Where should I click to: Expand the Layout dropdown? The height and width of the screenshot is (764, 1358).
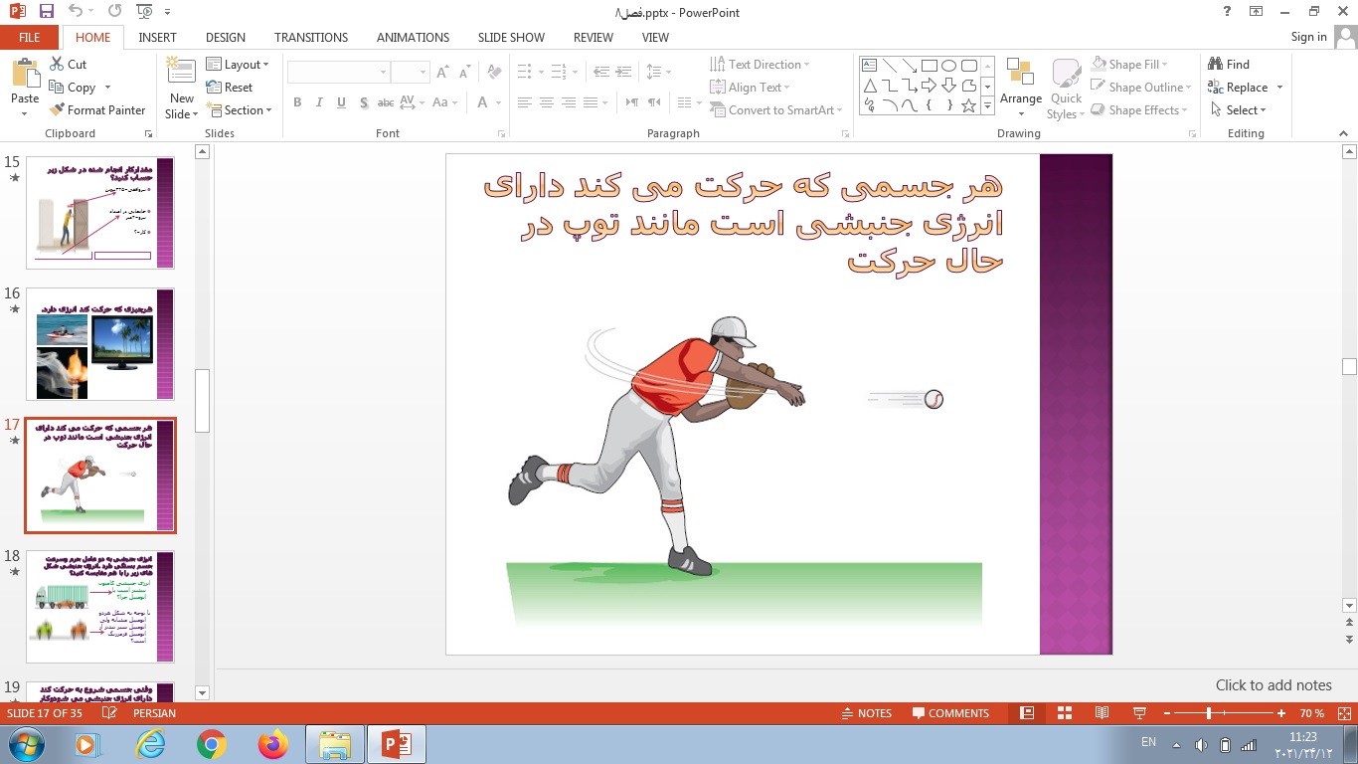(x=239, y=64)
